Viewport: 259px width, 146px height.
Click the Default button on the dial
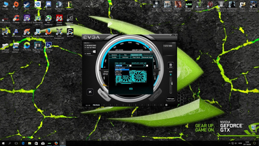click(104, 96)
